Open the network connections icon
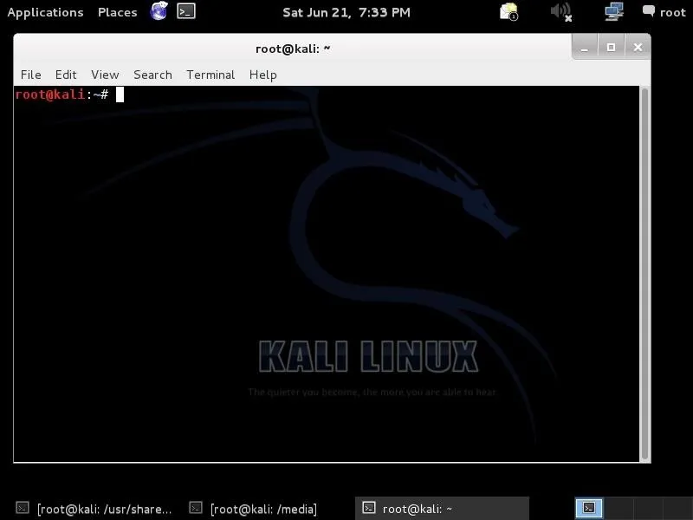 point(614,11)
